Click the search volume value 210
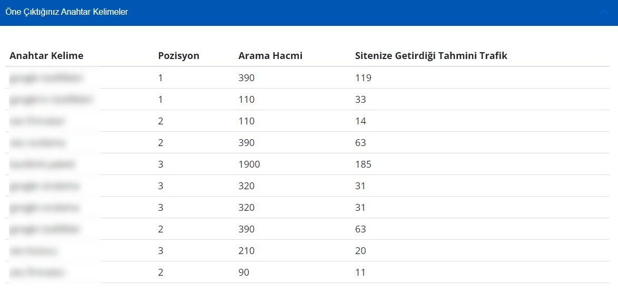This screenshot has height=292, width=618. pyautogui.click(x=246, y=251)
